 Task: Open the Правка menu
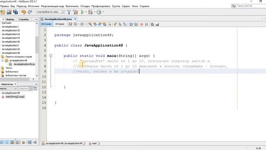point(5,6)
